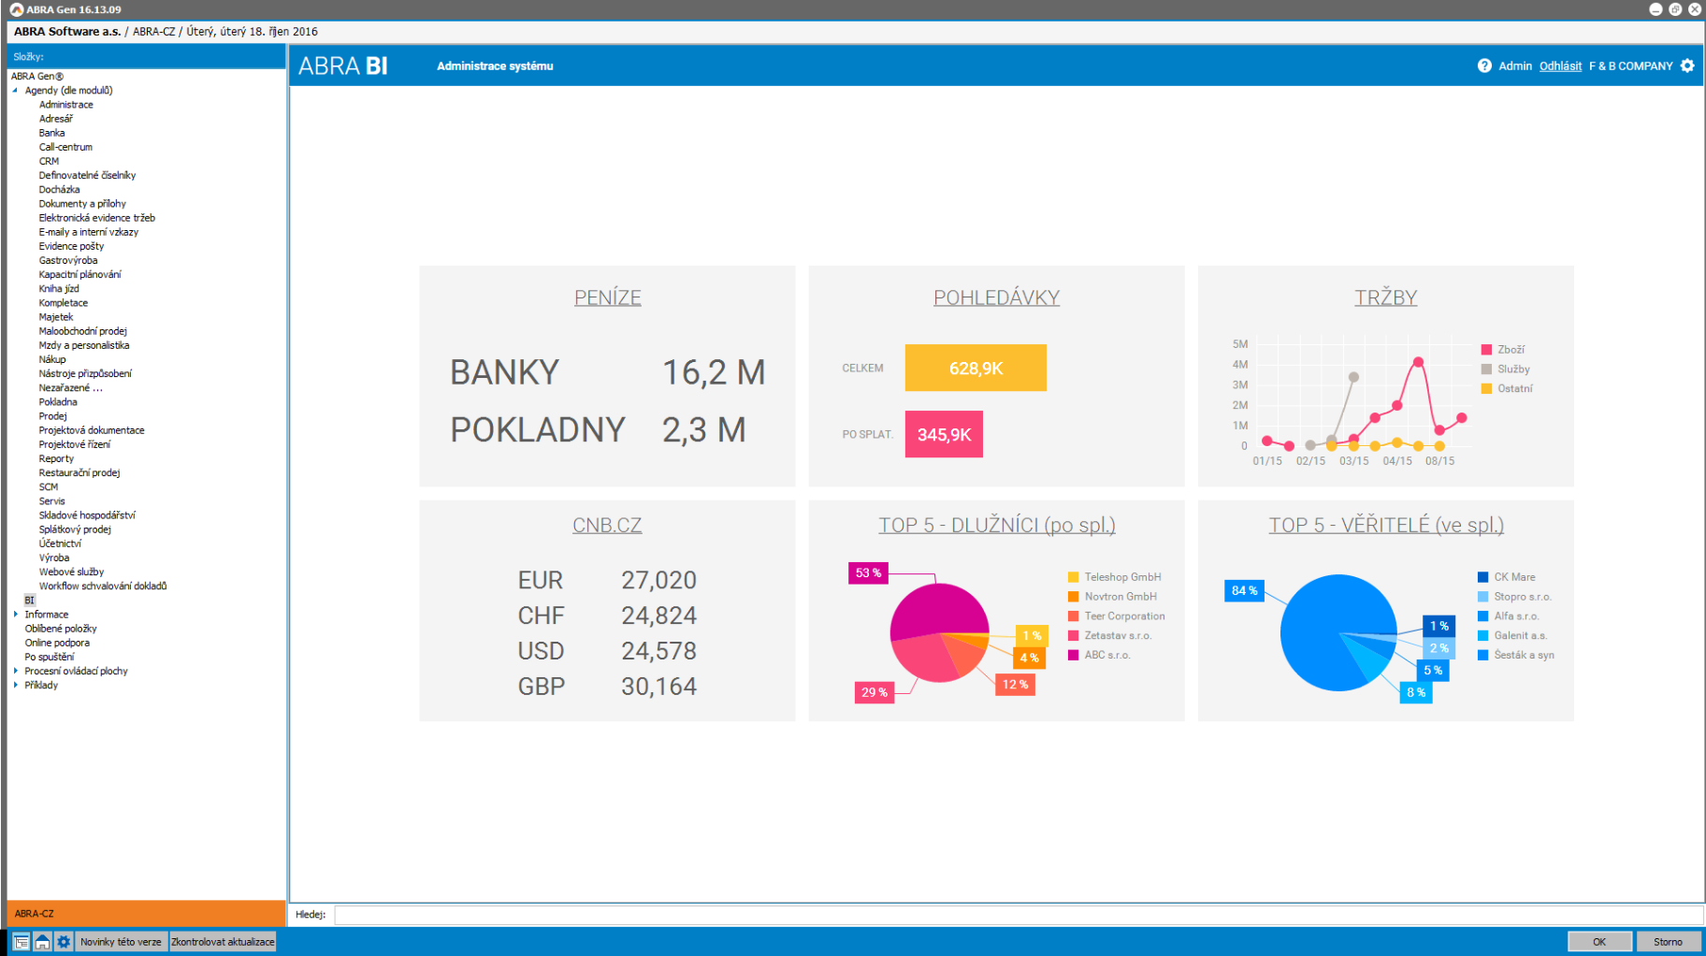The width and height of the screenshot is (1706, 956).
Task: Select Kniha jízd in the tree
Action: coord(59,289)
